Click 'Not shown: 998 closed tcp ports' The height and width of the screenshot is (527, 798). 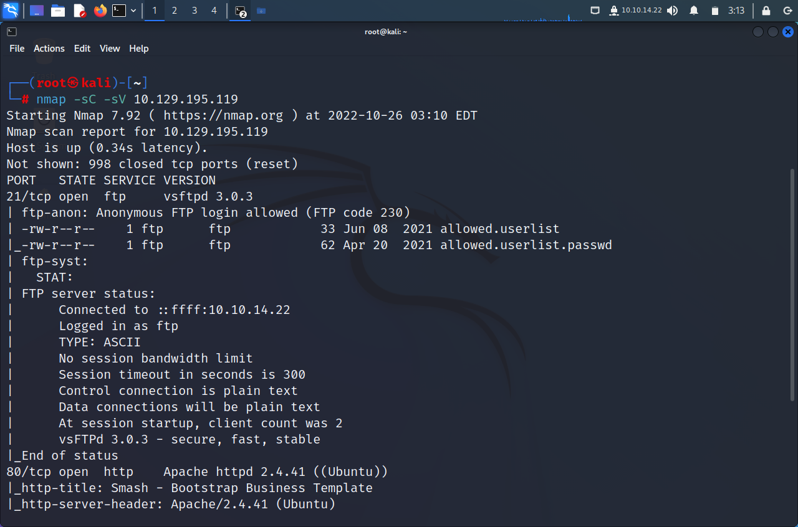pyautogui.click(x=152, y=164)
